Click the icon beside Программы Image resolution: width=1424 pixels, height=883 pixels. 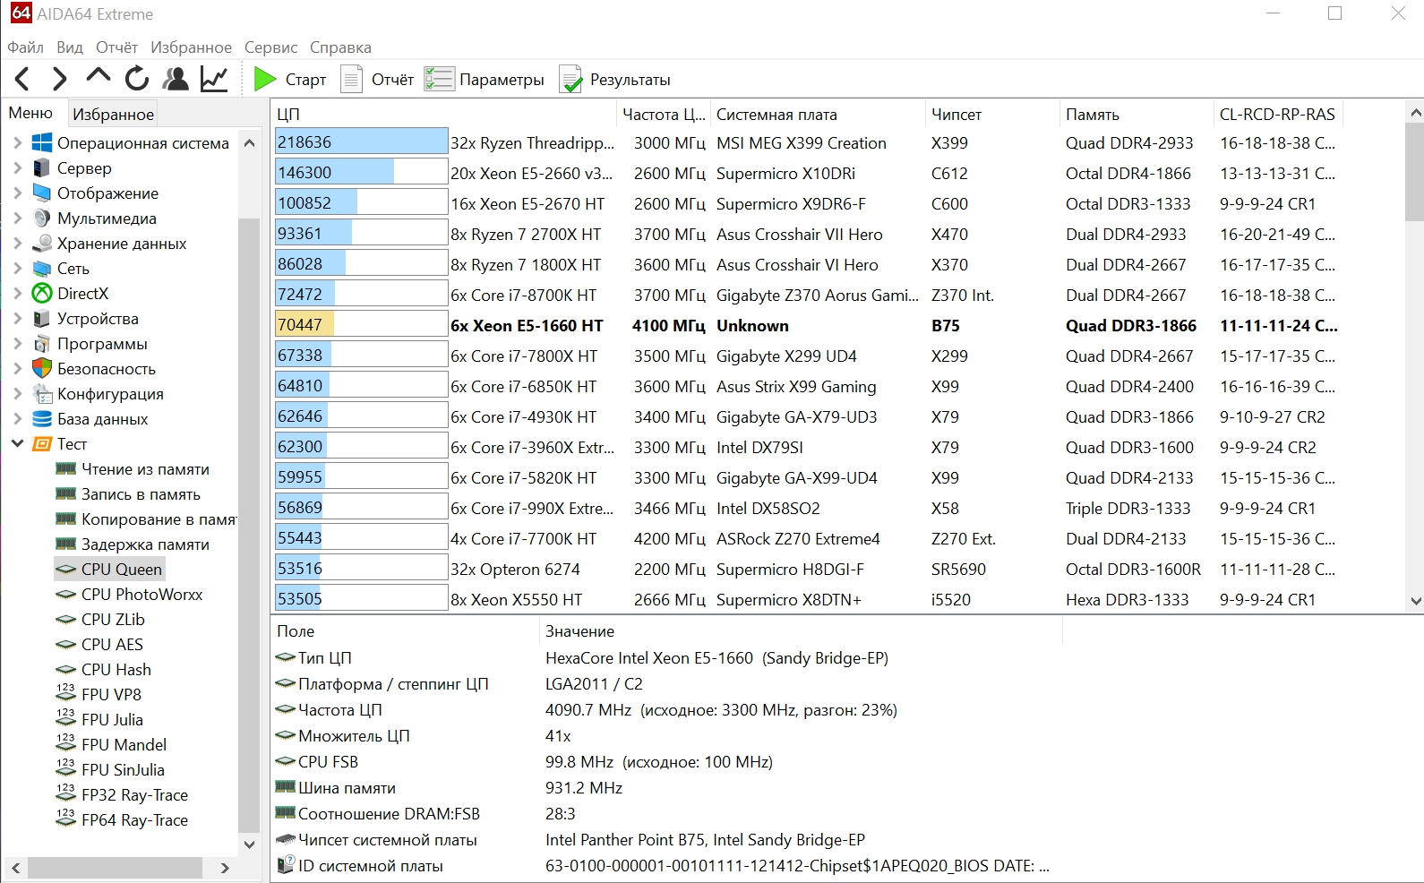[x=42, y=344]
